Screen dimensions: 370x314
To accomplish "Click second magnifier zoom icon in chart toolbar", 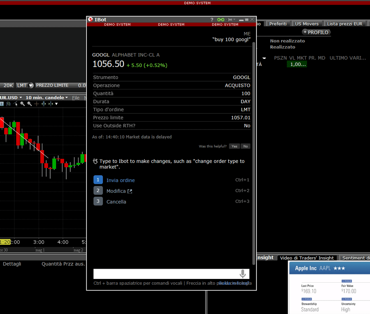I will pos(30,104).
